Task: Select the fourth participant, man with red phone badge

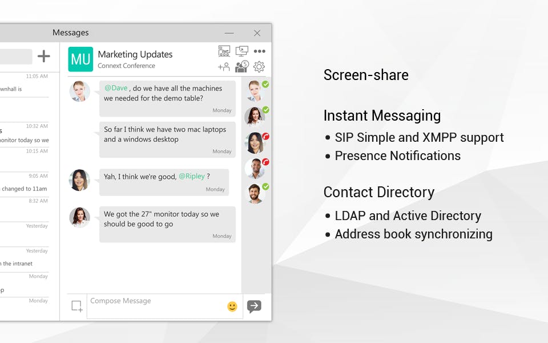Action: click(x=256, y=168)
